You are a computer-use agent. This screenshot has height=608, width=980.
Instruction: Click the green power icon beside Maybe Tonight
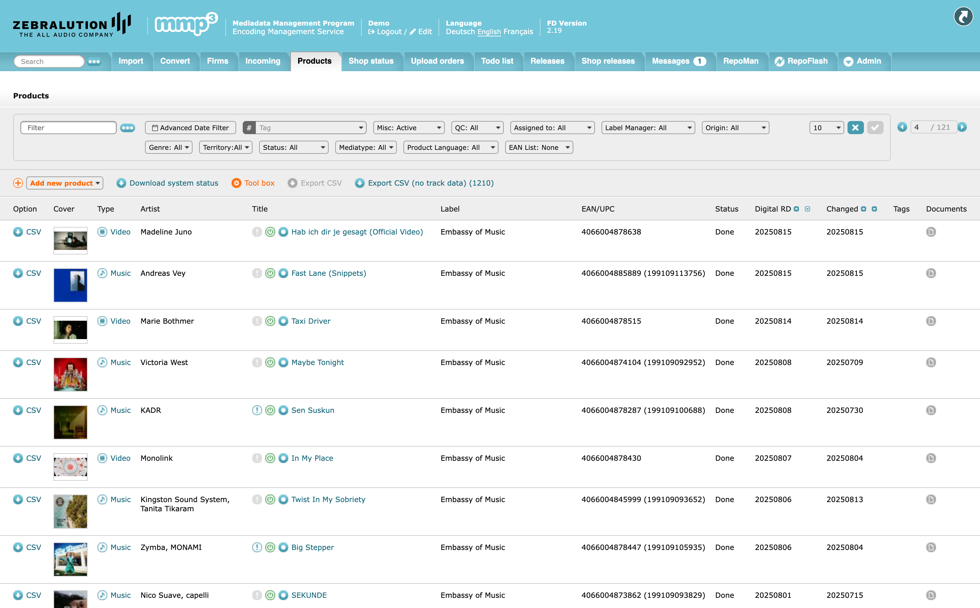click(270, 362)
